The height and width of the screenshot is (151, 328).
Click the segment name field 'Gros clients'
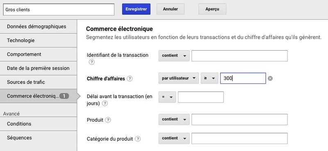point(59,9)
